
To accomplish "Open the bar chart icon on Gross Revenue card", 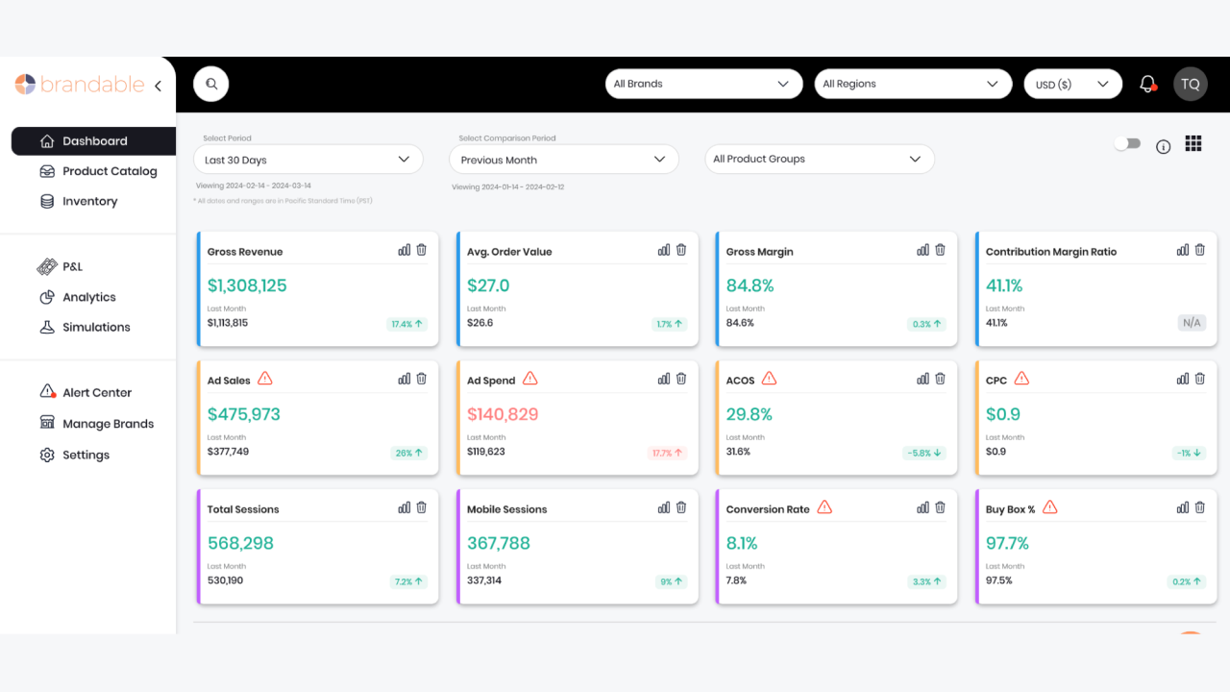I will (404, 249).
